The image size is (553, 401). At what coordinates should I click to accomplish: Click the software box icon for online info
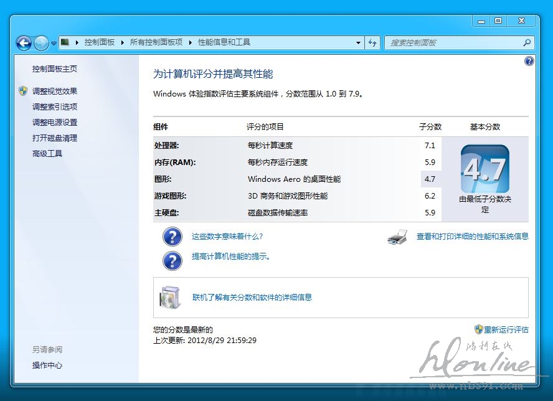pos(169,298)
